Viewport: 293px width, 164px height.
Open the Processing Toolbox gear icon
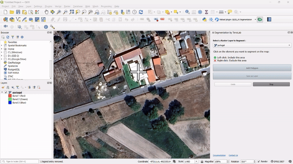click(200, 12)
